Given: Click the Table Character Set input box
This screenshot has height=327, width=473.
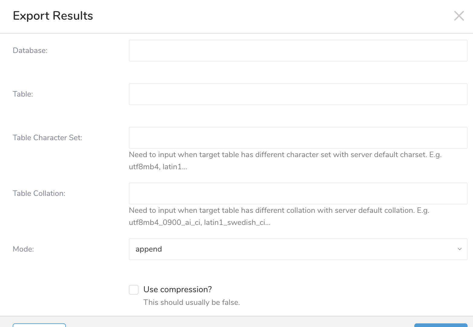Looking at the screenshot, I should [x=298, y=138].
